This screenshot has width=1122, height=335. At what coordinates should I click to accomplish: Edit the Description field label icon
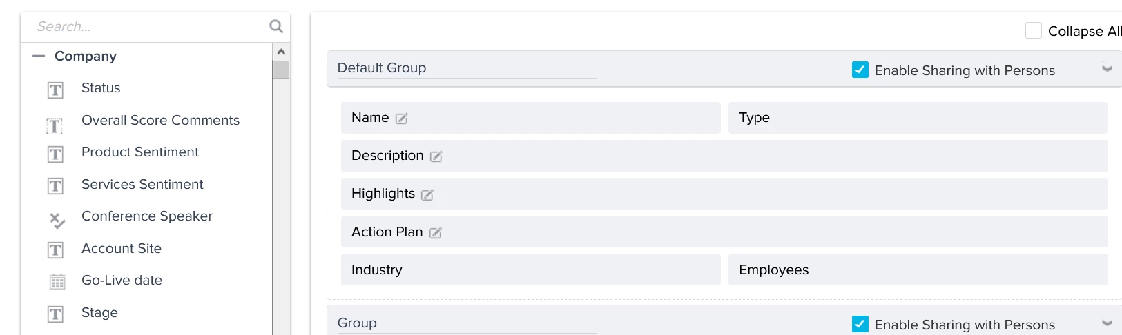point(436,156)
